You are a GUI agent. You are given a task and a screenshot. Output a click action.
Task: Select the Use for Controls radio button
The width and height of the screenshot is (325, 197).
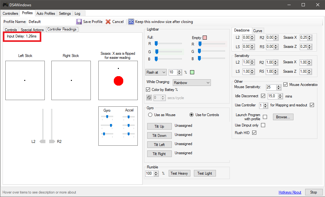(x=192, y=115)
